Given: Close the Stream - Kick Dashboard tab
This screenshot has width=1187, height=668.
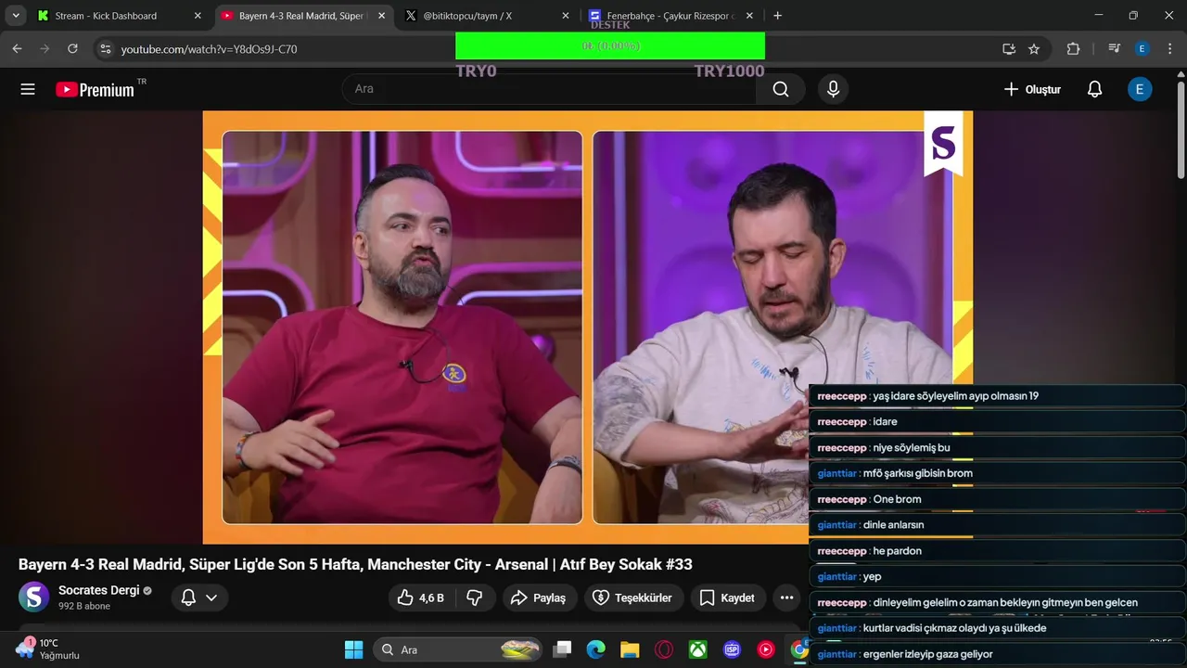Looking at the screenshot, I should [x=198, y=16].
